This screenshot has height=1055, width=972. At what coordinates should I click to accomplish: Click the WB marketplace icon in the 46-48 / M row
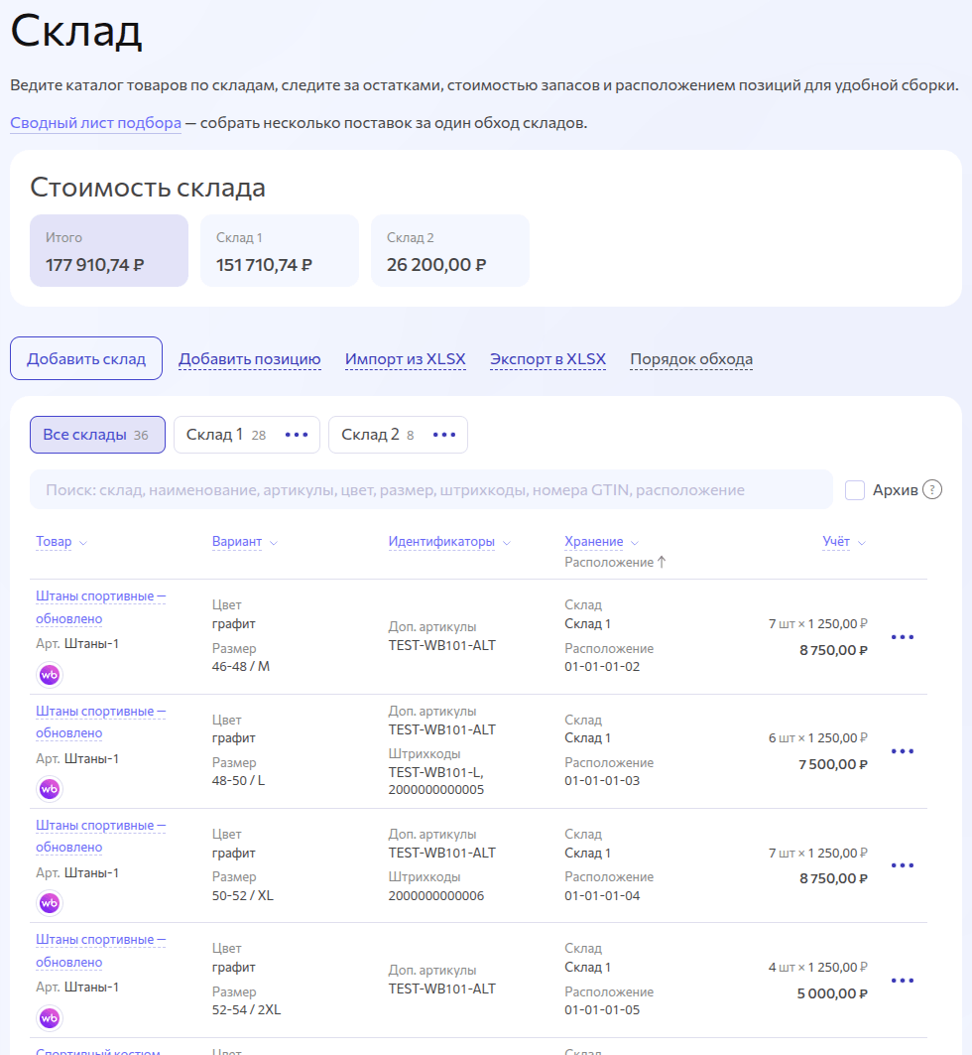pyautogui.click(x=50, y=675)
